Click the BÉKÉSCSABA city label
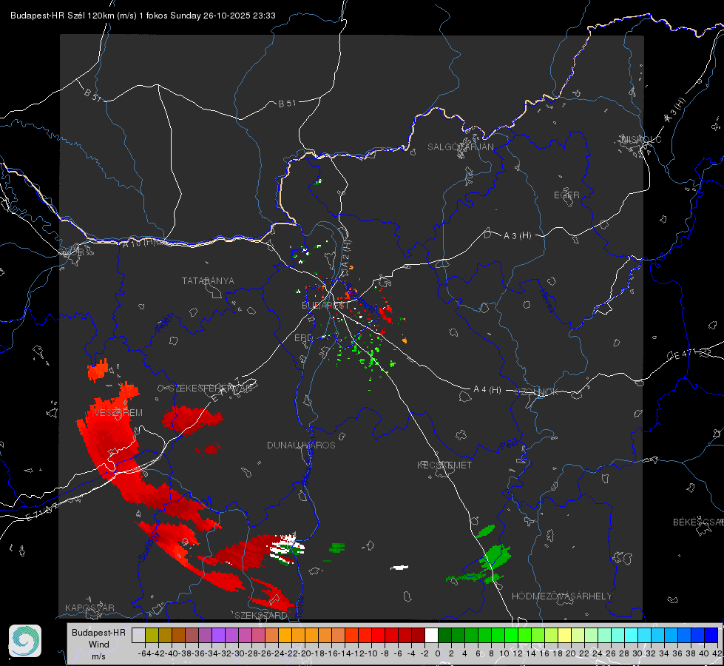Image resolution: width=724 pixels, height=666 pixels. coord(697,522)
